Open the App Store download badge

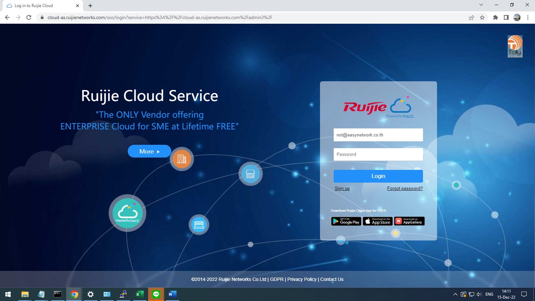(378, 221)
